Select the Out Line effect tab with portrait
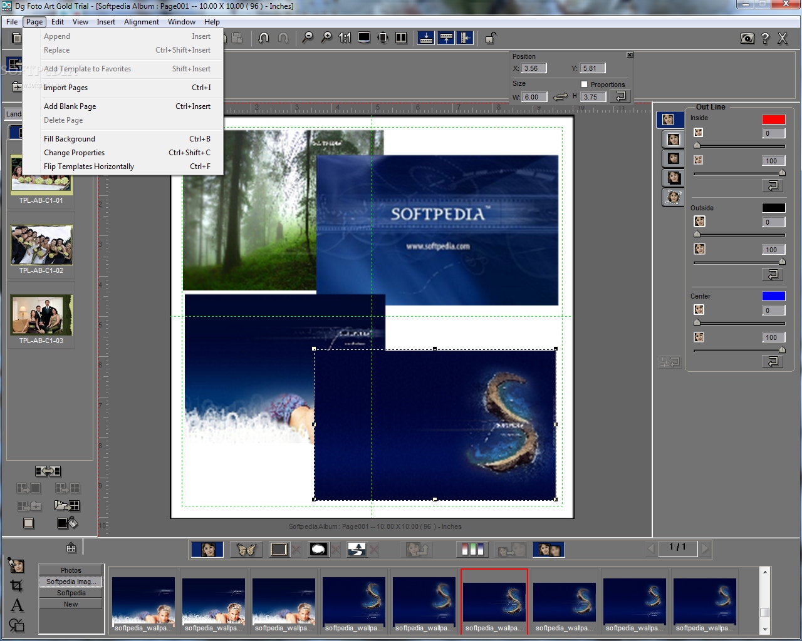802x641 pixels. pyautogui.click(x=669, y=120)
